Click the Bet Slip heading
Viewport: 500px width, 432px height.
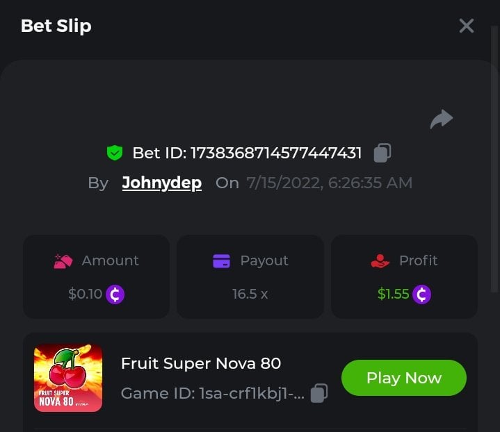point(56,26)
